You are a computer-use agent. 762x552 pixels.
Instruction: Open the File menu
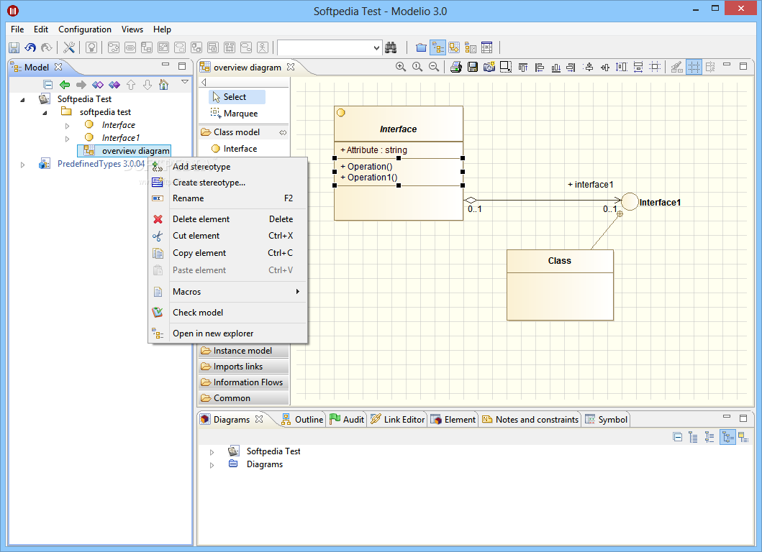[17, 29]
